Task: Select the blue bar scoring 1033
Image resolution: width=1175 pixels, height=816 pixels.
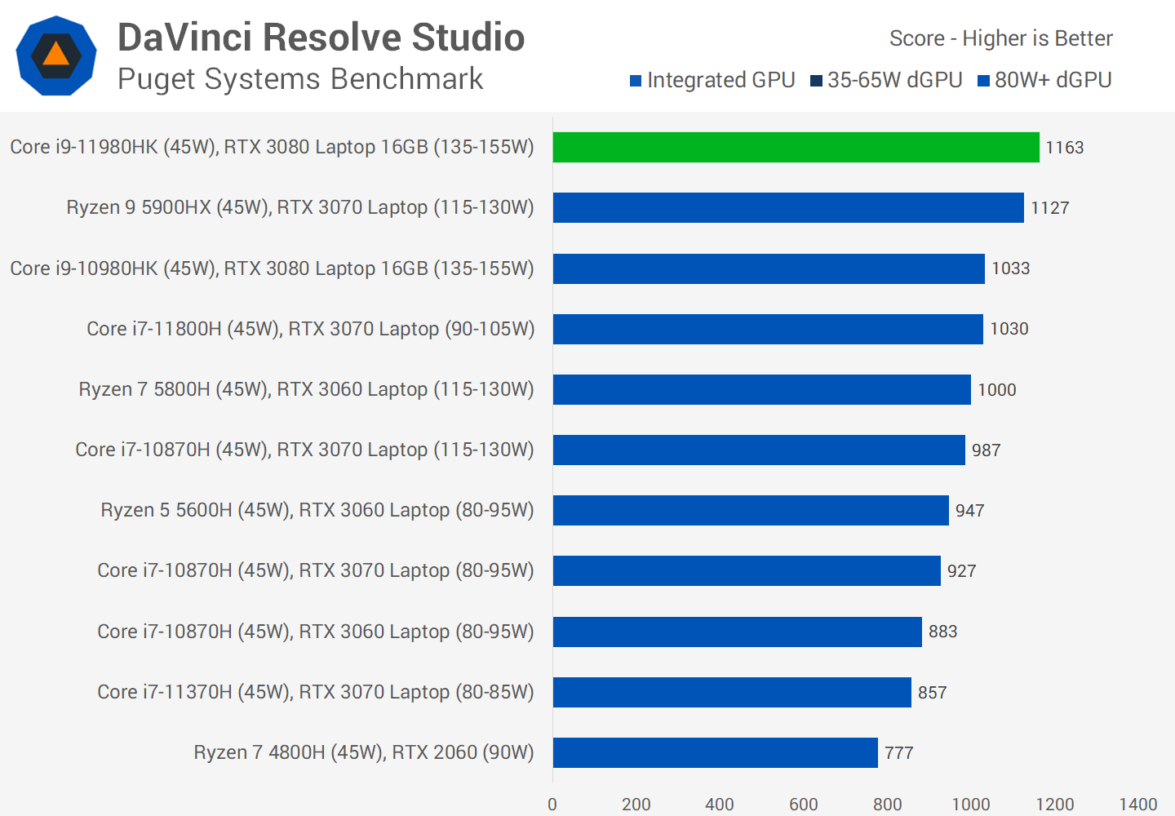Action: click(x=769, y=268)
